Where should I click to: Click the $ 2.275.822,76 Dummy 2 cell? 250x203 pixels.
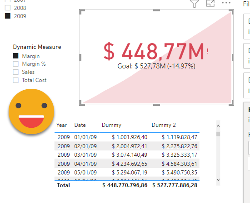[180, 146]
